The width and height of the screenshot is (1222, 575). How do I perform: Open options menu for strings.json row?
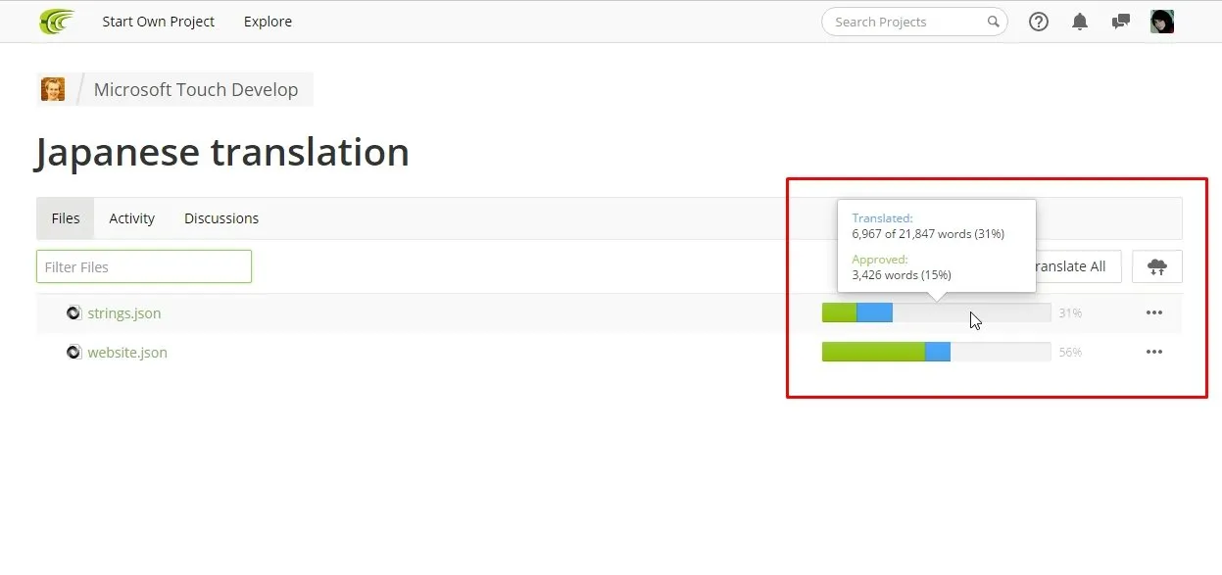[1154, 313]
